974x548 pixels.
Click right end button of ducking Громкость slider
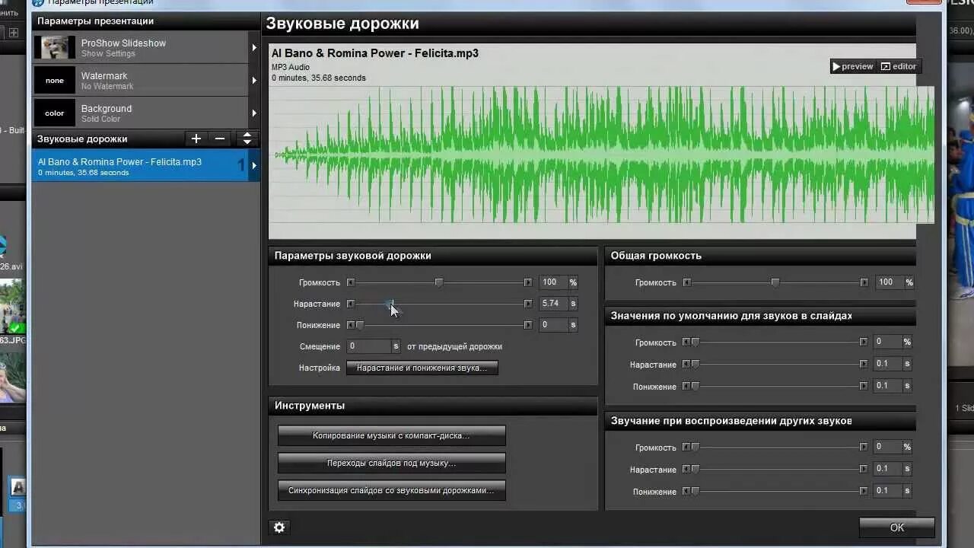coord(864,448)
